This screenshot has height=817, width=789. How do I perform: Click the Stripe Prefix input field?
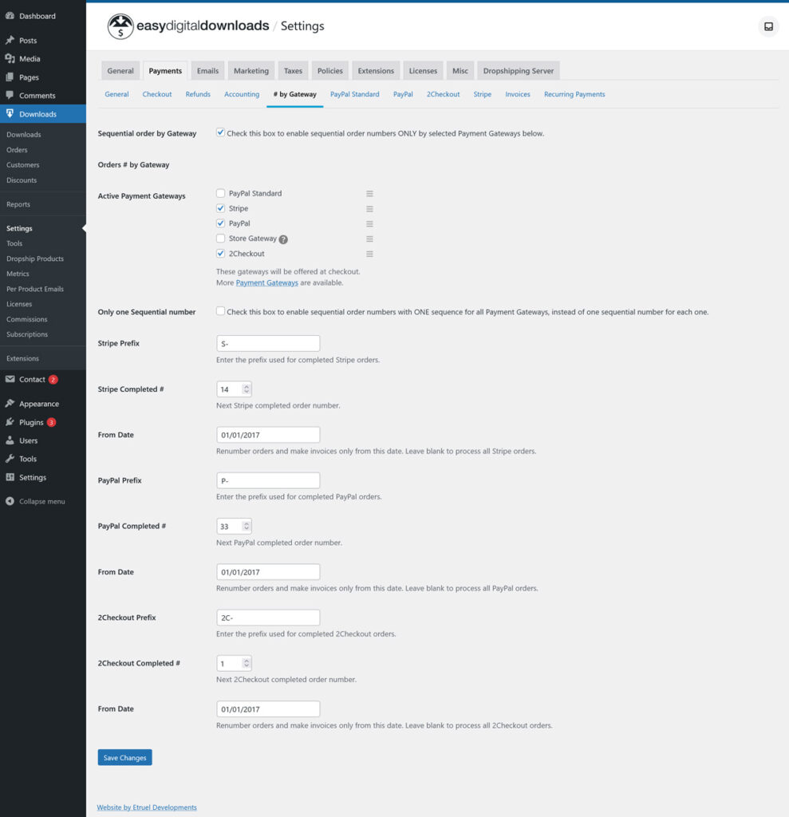[x=268, y=343]
